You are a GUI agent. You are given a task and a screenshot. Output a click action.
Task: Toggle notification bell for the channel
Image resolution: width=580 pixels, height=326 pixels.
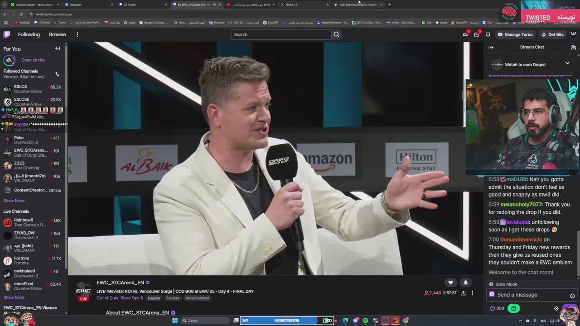(465, 283)
